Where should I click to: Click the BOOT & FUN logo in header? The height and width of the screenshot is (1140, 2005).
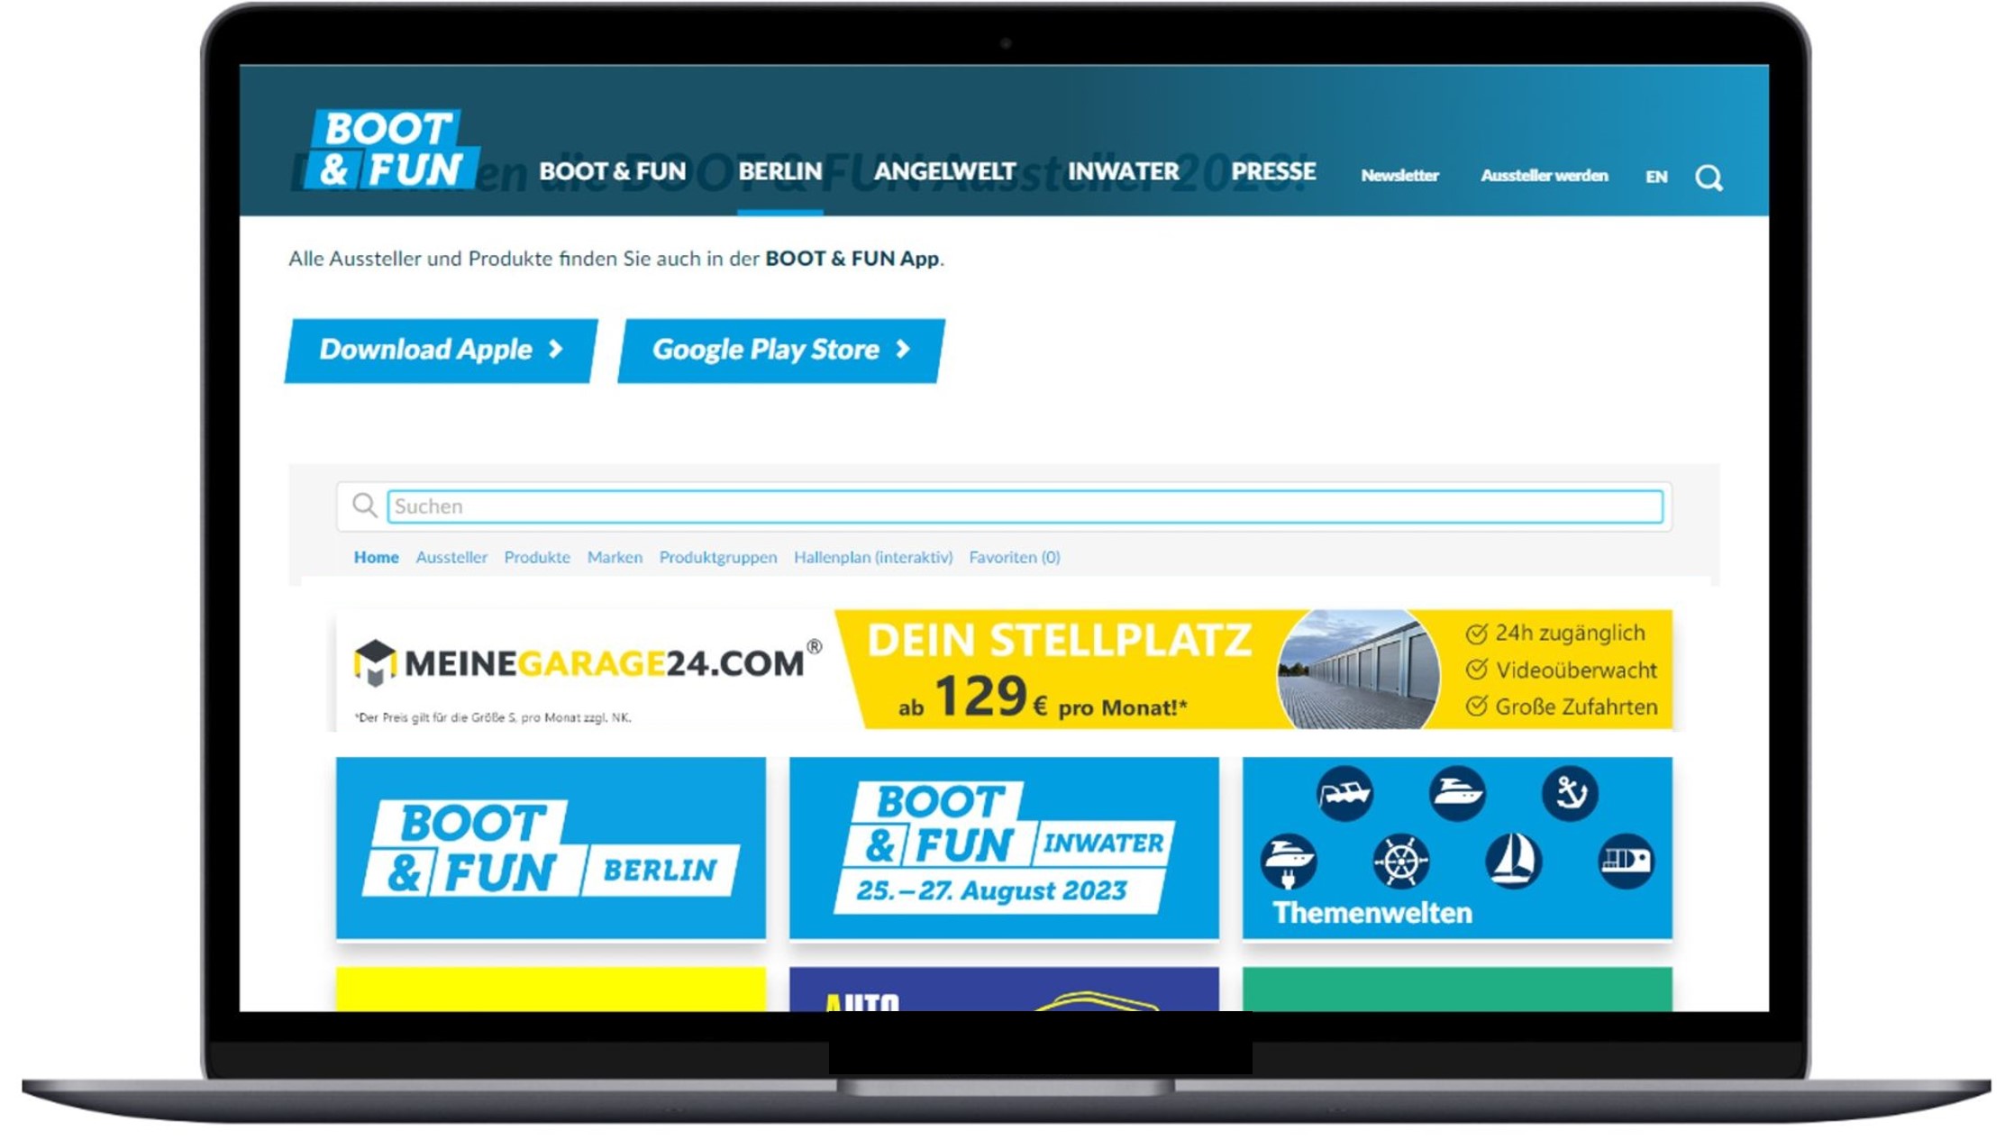[x=391, y=149]
